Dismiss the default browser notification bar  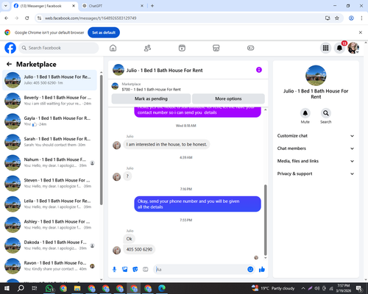tap(361, 32)
